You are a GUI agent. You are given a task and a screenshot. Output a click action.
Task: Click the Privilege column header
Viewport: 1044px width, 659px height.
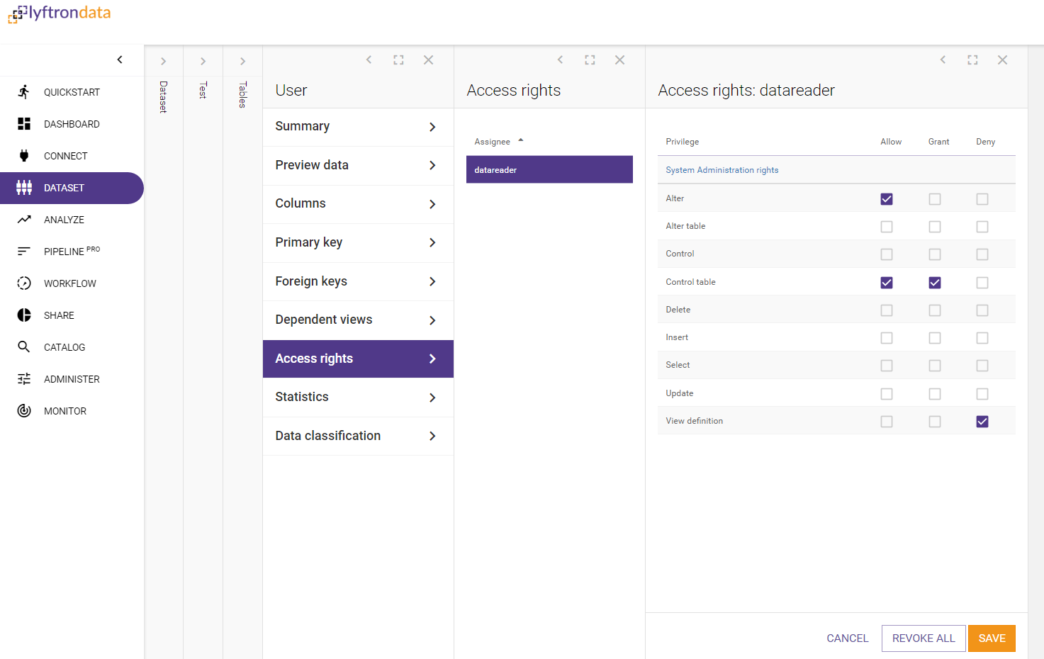point(682,142)
